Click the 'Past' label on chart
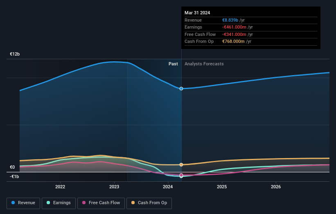The width and height of the screenshot is (336, 214). 173,64
